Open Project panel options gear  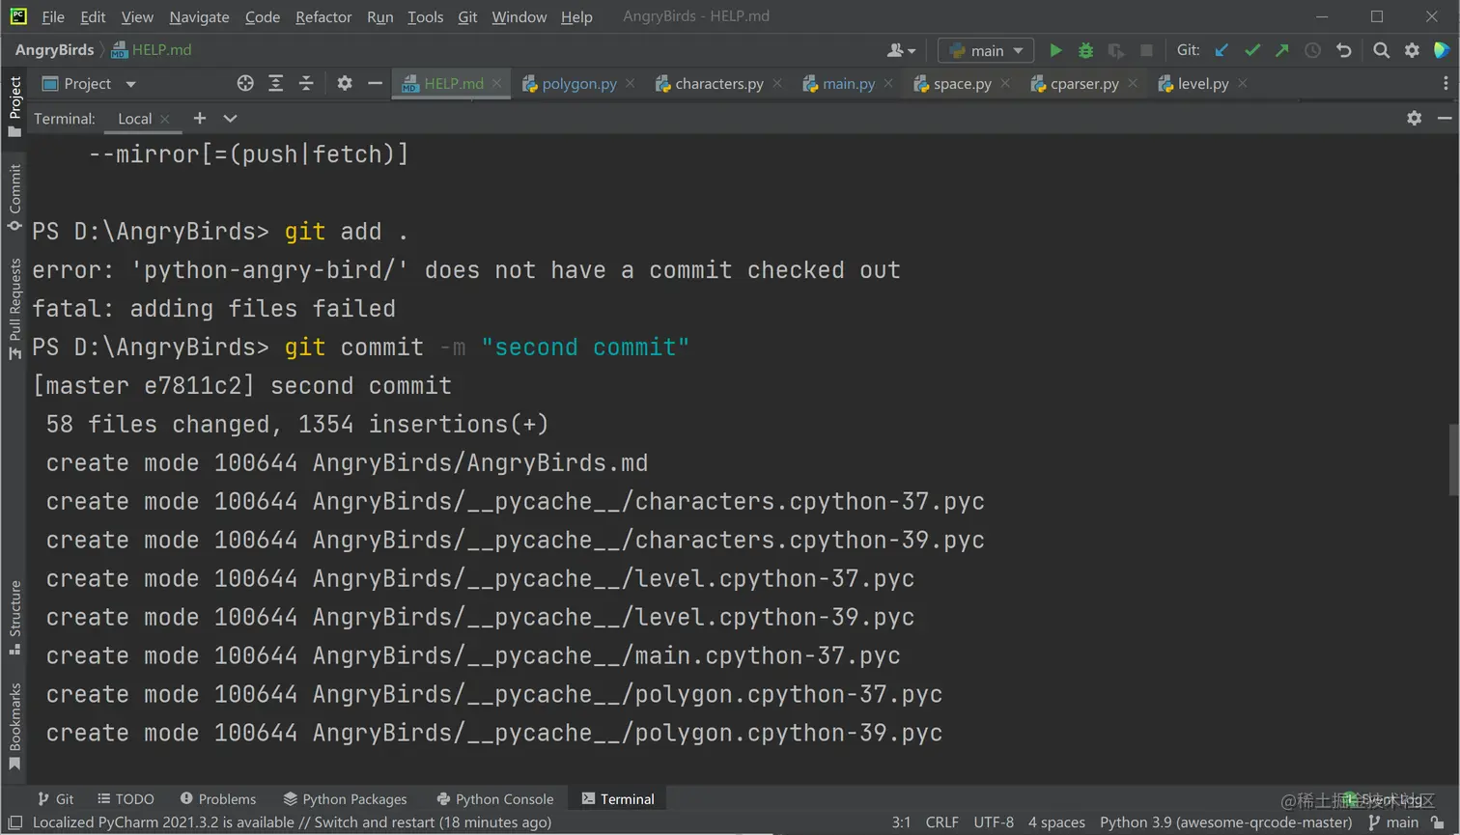tap(345, 84)
